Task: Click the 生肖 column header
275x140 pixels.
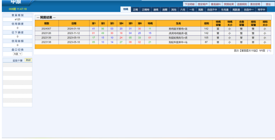Action: (x=179, y=23)
